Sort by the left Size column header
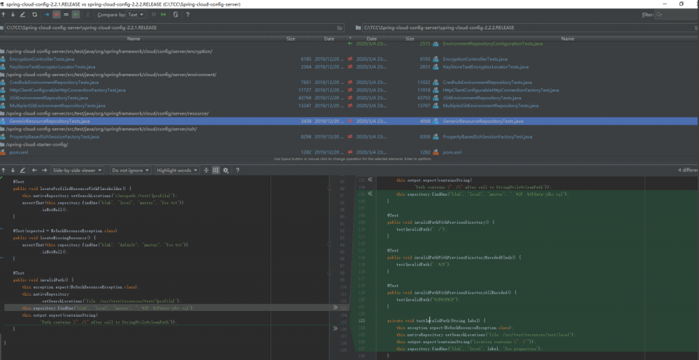Viewport: 699px width, 360px height. click(291, 38)
